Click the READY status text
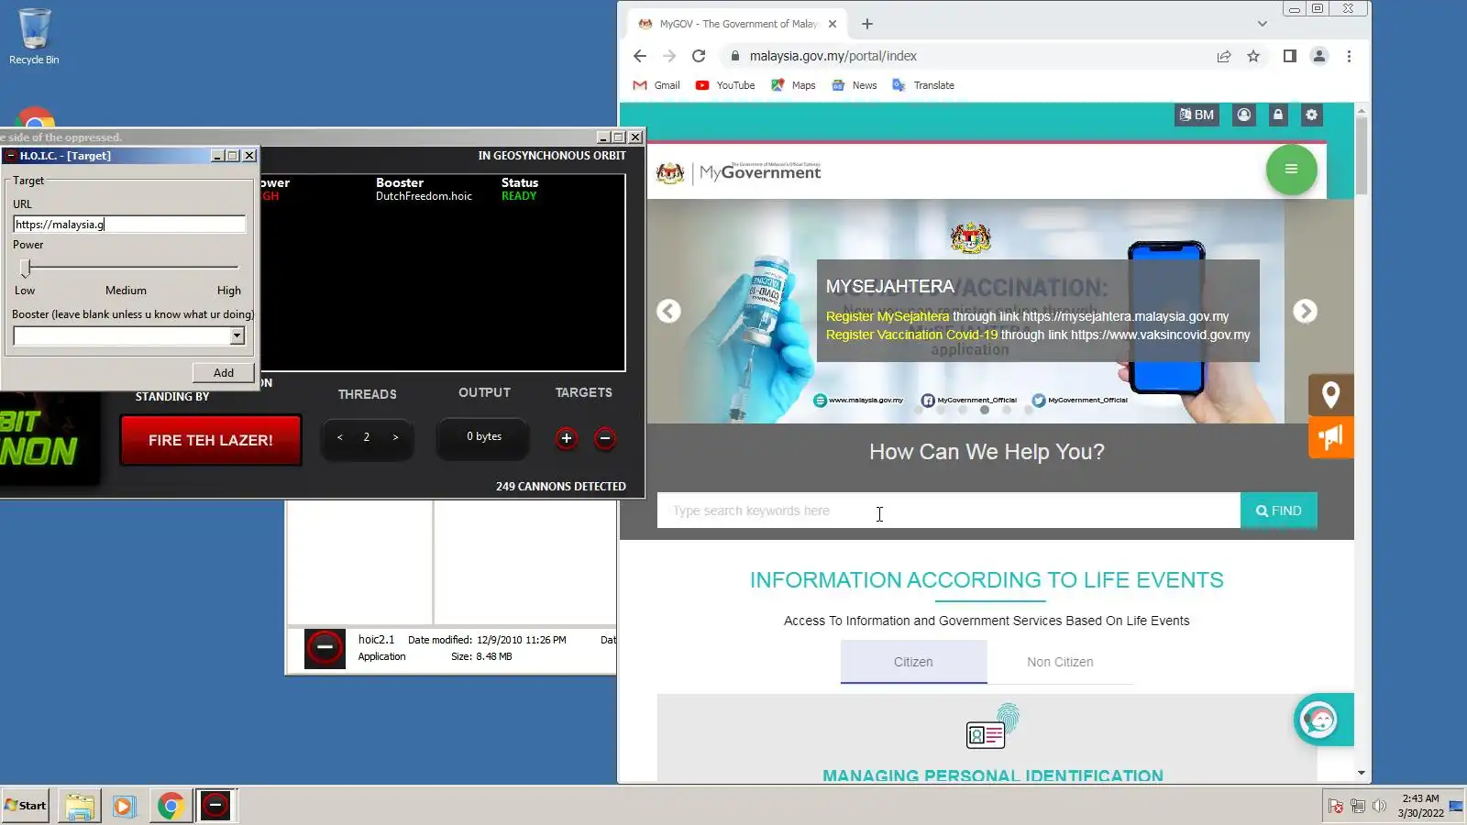This screenshot has width=1467, height=825. click(x=519, y=196)
